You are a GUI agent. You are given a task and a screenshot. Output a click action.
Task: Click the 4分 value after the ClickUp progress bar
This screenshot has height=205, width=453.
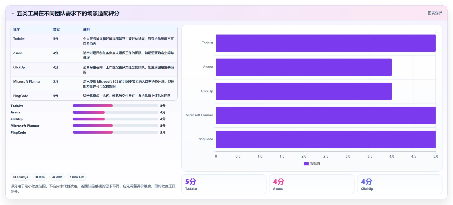163,119
